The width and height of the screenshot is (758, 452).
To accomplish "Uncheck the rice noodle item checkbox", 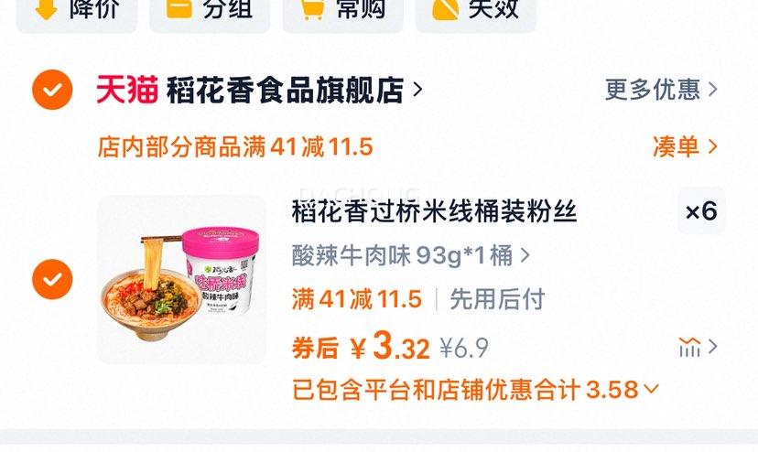I will pyautogui.click(x=52, y=279).
